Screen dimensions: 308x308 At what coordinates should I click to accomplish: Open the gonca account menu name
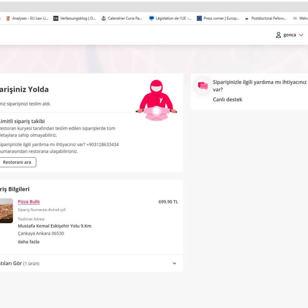(x=290, y=35)
